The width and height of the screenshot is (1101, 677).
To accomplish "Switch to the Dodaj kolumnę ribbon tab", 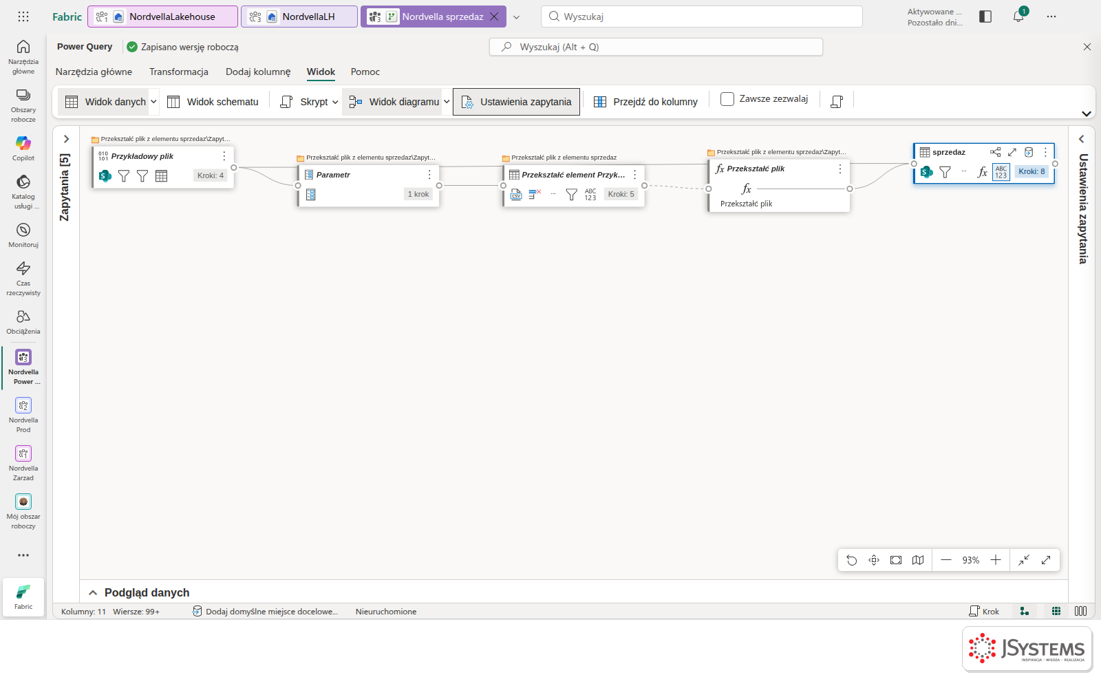I will (258, 72).
